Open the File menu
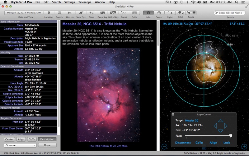Screen dimensions: 249x156 coord(38,2)
